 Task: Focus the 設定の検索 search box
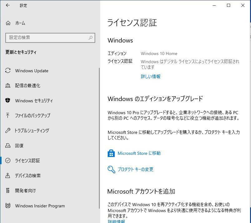50,38
